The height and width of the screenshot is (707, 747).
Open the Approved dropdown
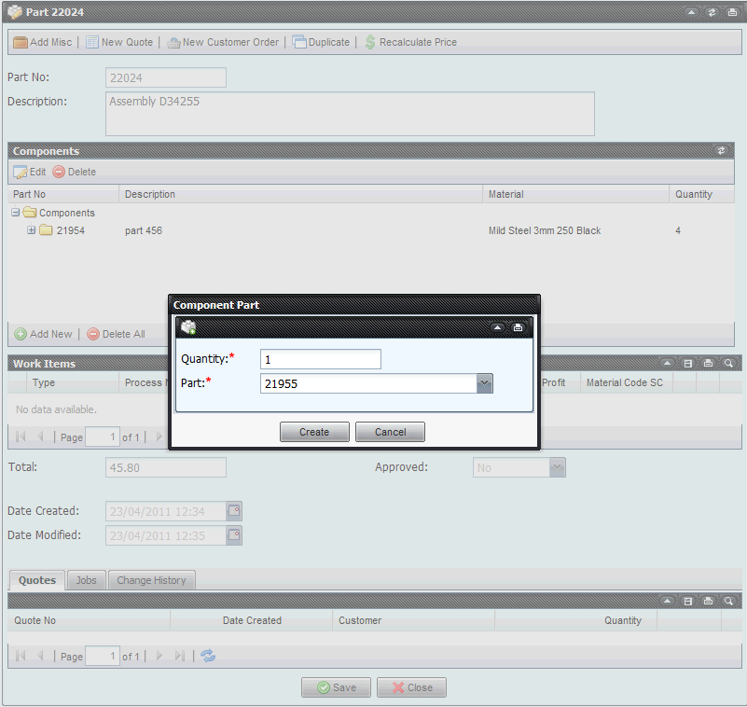557,467
